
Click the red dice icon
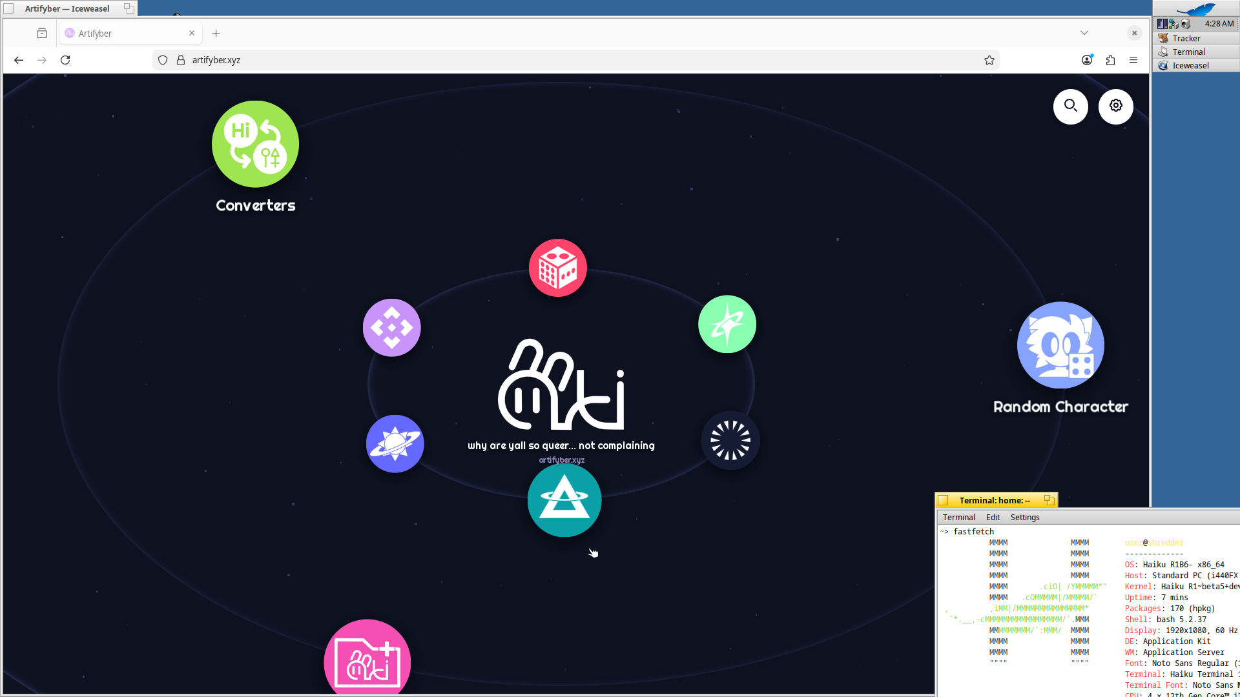tap(558, 268)
